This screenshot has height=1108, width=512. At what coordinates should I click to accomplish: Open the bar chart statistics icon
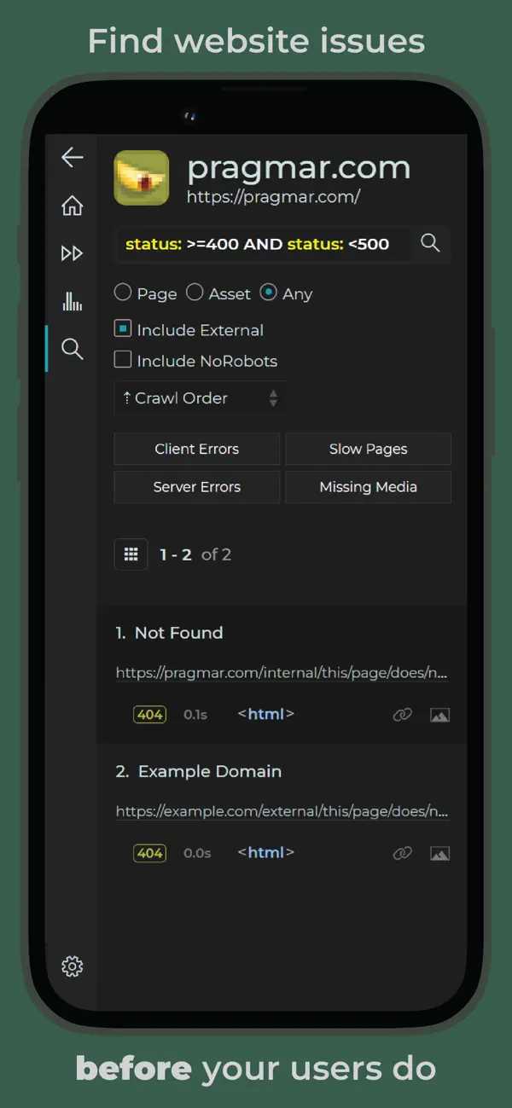73,300
